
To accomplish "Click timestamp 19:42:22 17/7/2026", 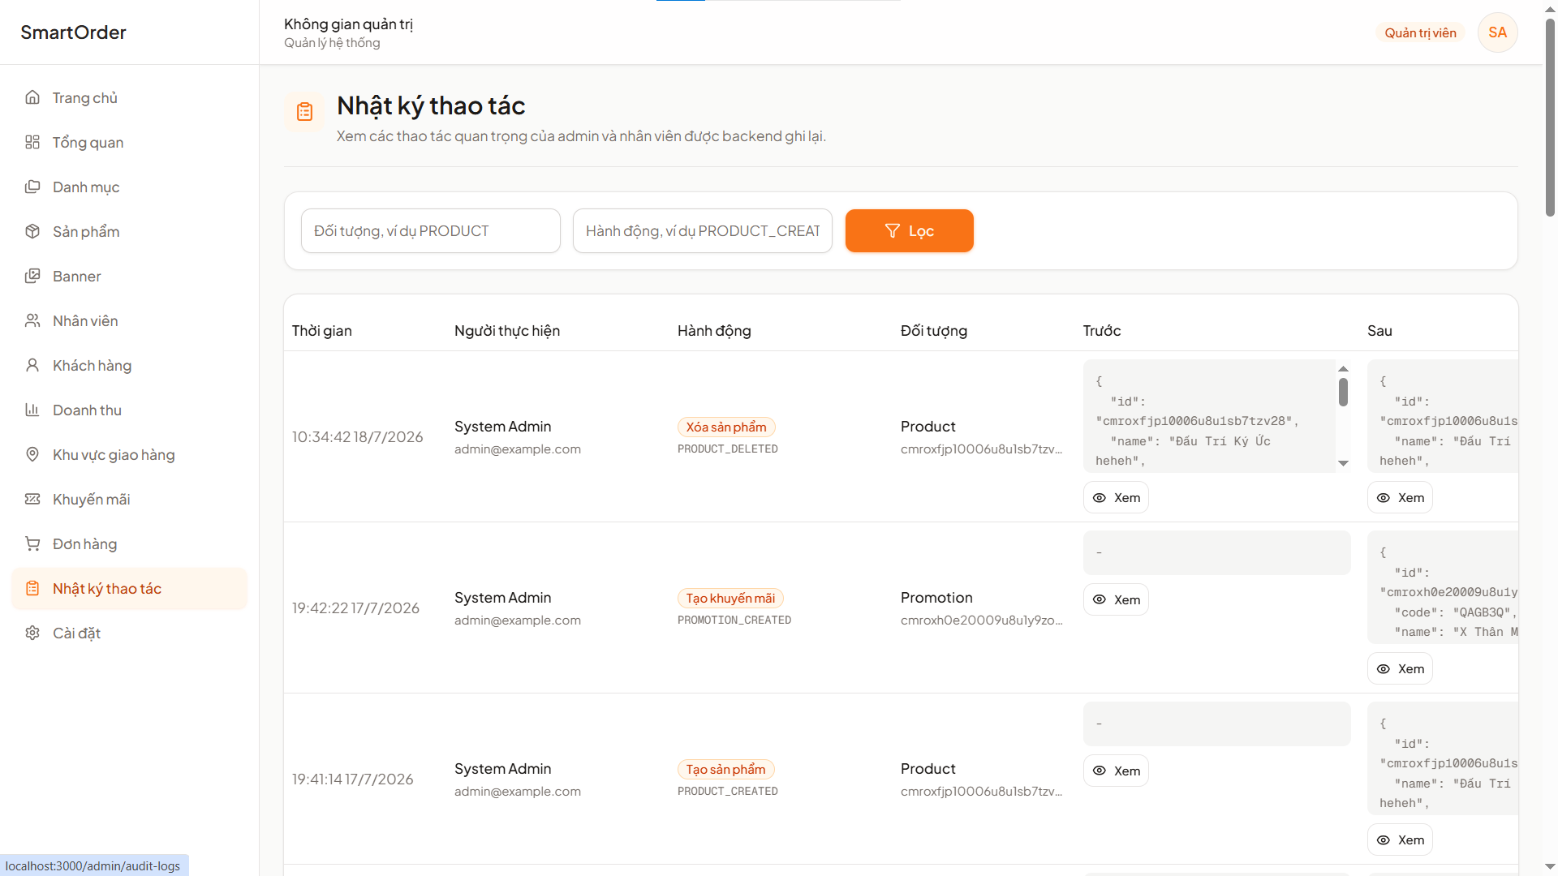I will [355, 608].
